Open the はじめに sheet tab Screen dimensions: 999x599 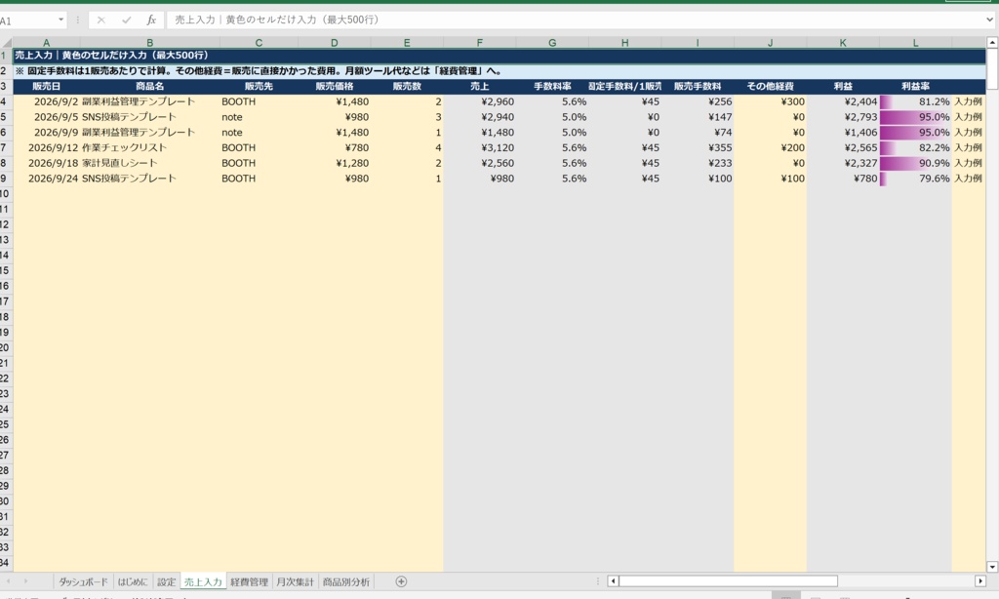[133, 581]
